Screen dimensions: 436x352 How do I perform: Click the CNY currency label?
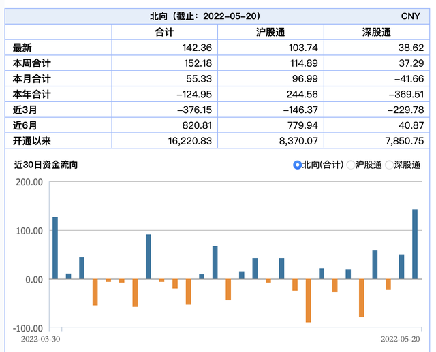pos(410,16)
